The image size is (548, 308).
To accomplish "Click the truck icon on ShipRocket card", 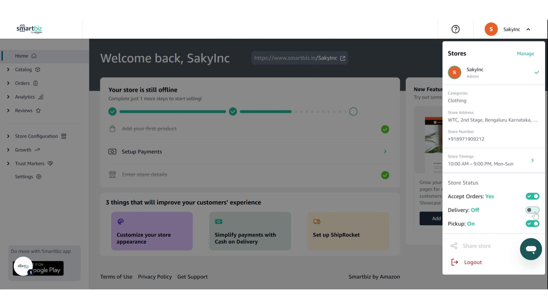I will (x=317, y=222).
